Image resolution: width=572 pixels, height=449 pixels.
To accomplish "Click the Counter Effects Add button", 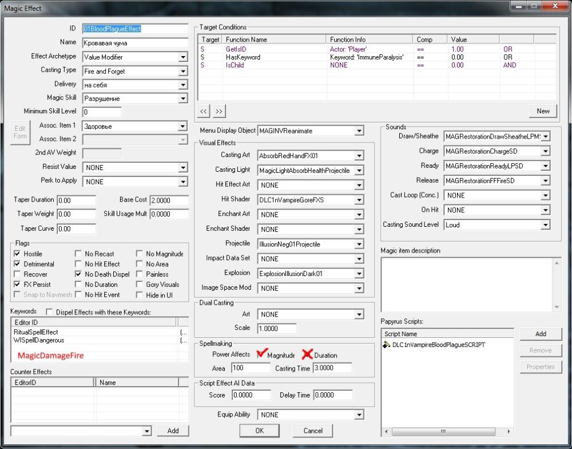I will point(173,431).
